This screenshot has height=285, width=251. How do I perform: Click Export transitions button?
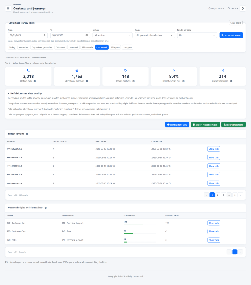233,125
